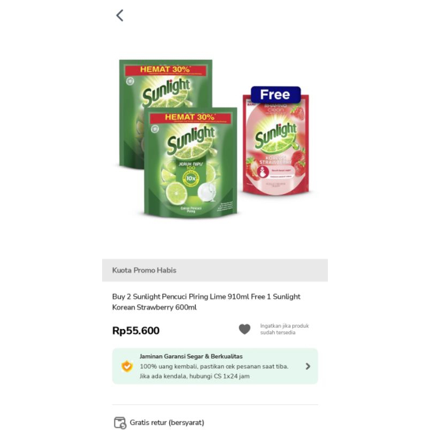
Task: Expand guarantee details with the right chevron
Action: coord(307,366)
